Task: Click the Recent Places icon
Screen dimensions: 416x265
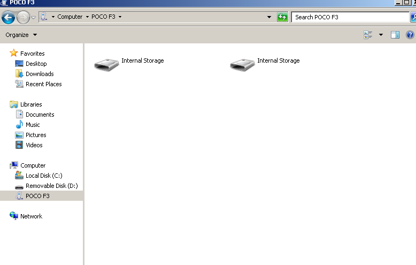Action: click(19, 84)
